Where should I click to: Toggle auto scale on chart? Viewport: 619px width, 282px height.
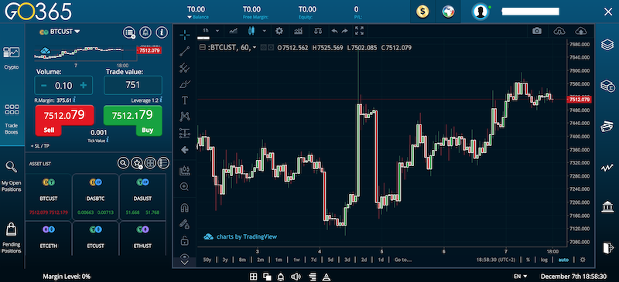[x=563, y=260]
